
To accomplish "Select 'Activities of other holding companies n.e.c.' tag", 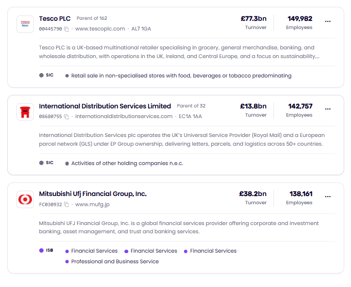I will pyautogui.click(x=124, y=164).
